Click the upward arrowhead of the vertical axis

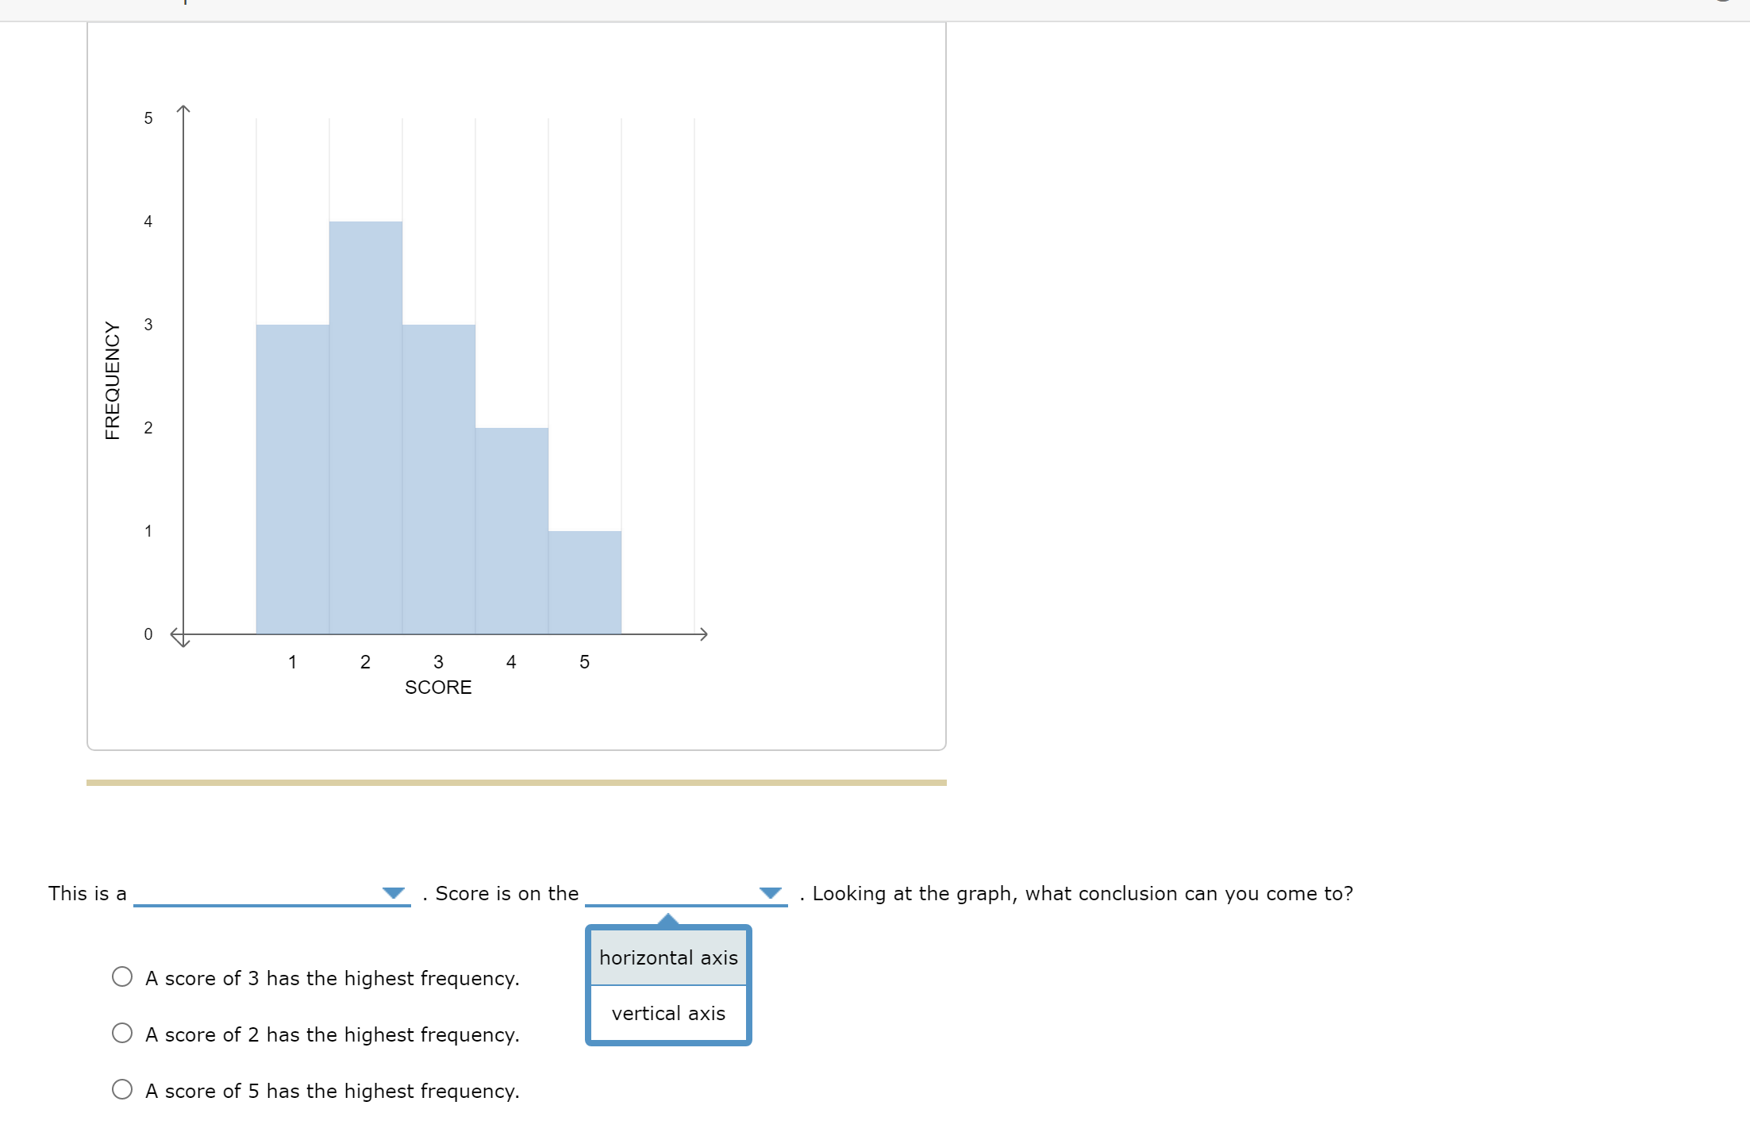pos(183,109)
